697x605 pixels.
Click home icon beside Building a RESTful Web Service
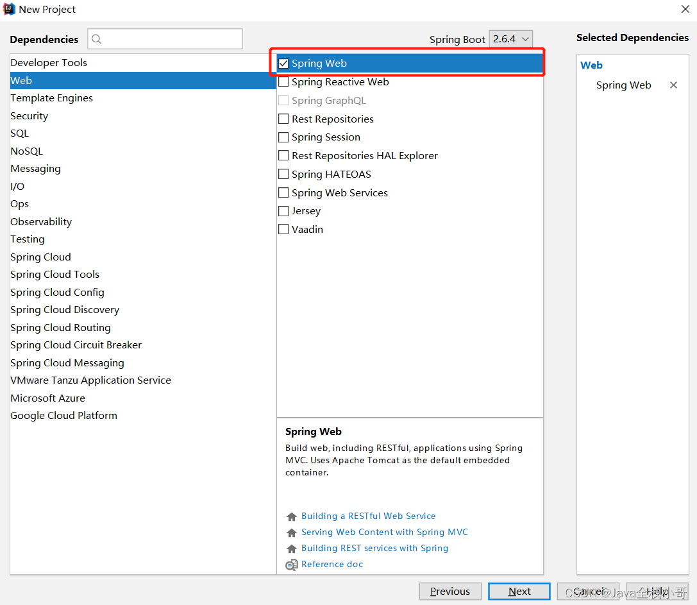coord(292,516)
